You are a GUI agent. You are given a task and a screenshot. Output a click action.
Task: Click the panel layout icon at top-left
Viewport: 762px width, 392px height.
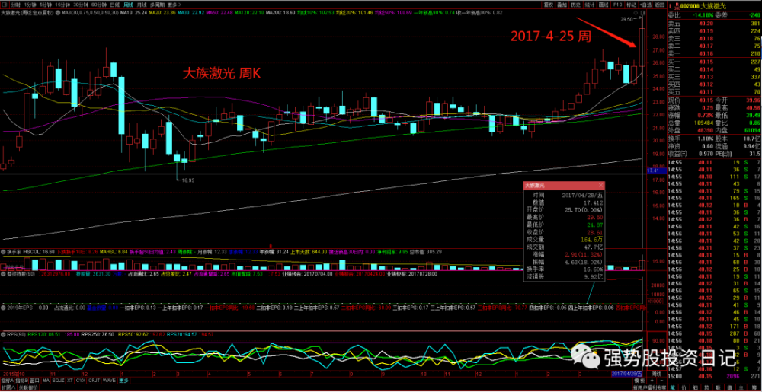[x=5, y=5]
